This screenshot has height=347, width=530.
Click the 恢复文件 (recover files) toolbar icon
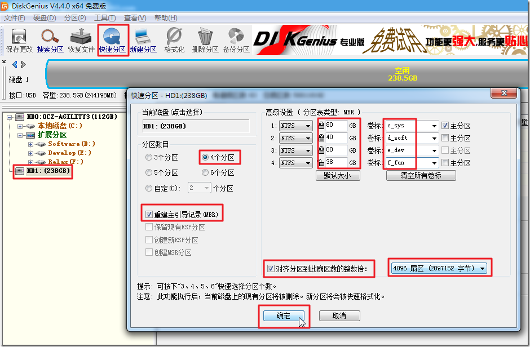(x=81, y=41)
